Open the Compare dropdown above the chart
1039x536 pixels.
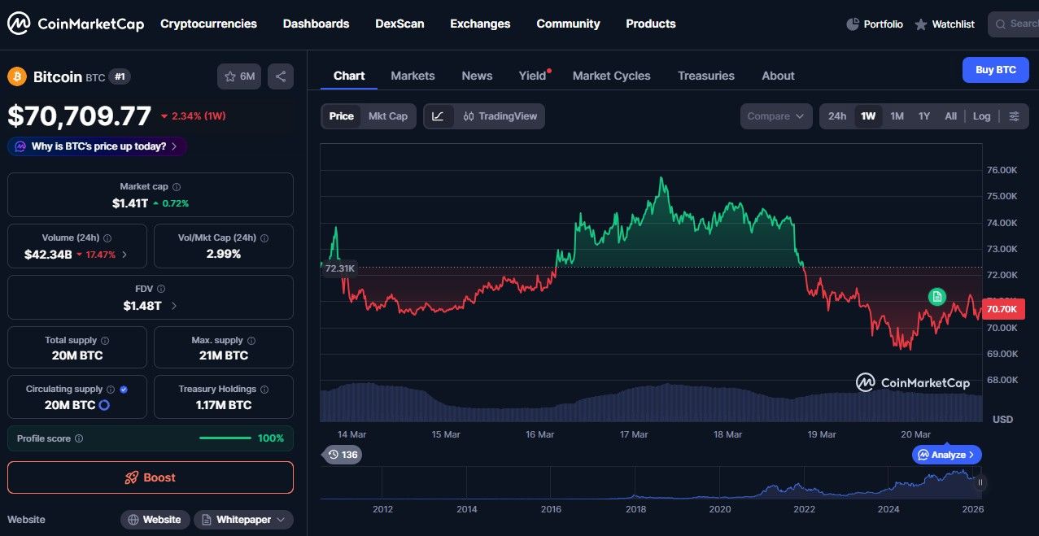point(775,115)
